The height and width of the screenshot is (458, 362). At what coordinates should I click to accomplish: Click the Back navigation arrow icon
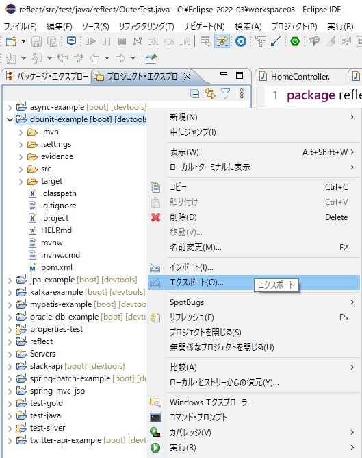click(x=94, y=58)
